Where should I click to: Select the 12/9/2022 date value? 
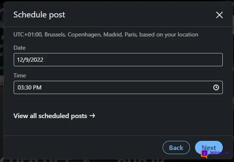(x=30, y=60)
